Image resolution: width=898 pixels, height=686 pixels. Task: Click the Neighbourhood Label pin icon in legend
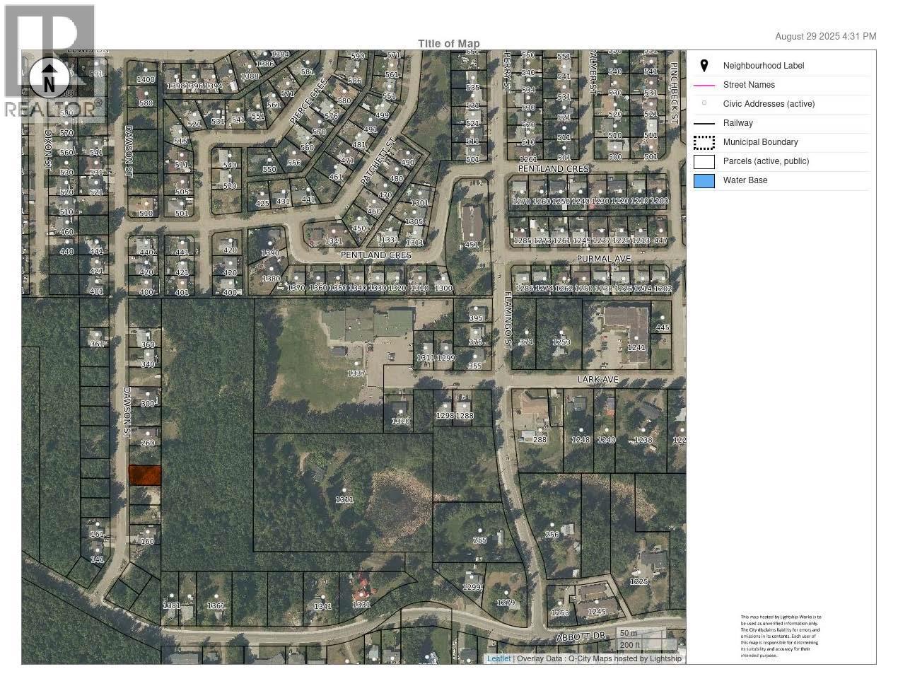click(x=704, y=66)
